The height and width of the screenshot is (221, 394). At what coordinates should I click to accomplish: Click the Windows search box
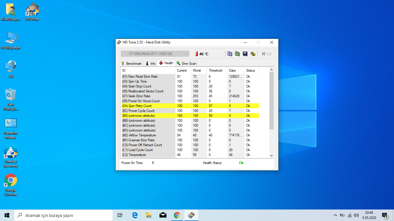coord(63,215)
